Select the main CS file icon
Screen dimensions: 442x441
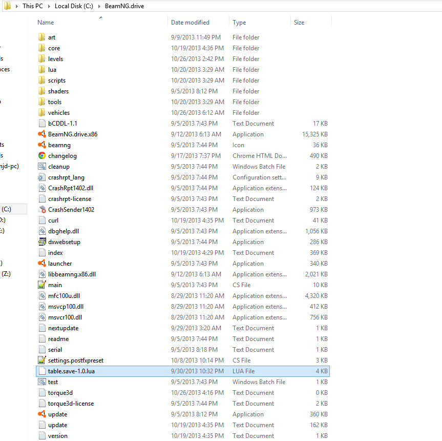click(x=41, y=285)
